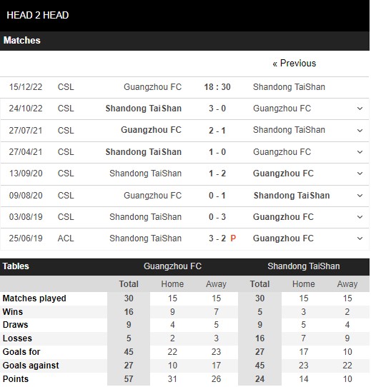
Task: Expand the 09/08/20 match chevron
Action: tap(360, 196)
